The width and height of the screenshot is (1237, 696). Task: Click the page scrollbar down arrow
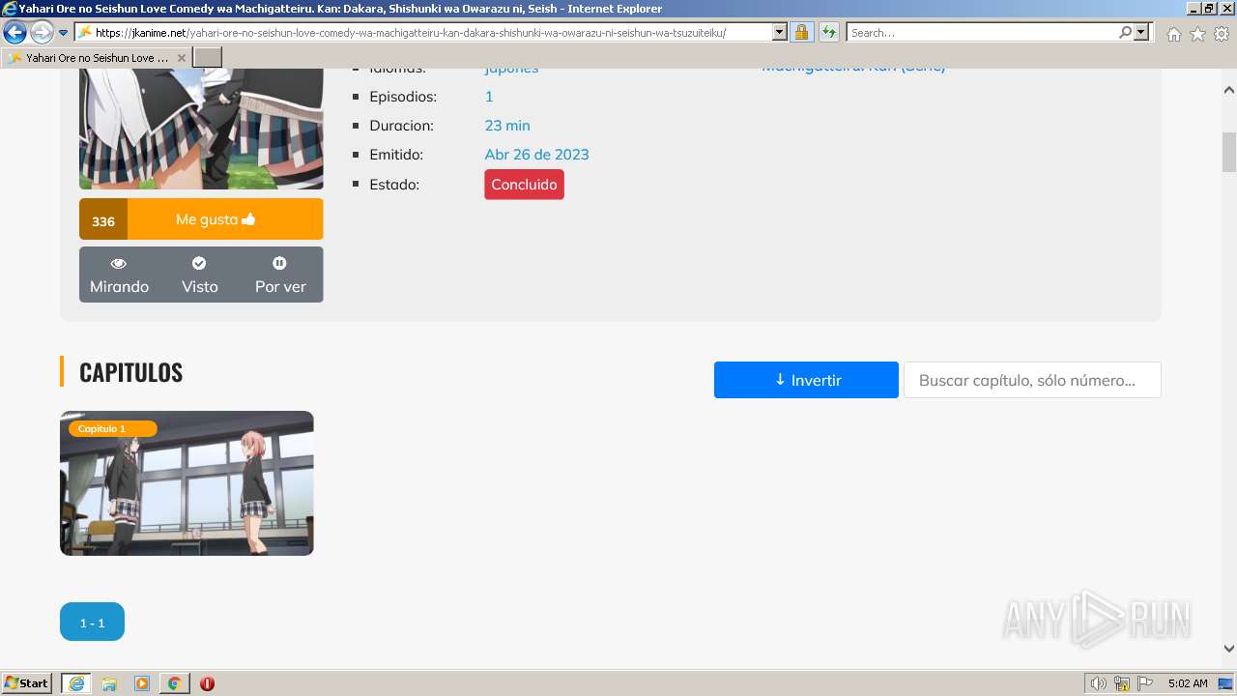[1229, 649]
